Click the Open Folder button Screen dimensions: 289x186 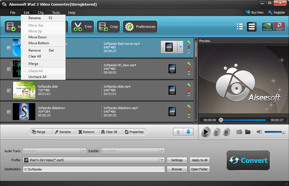click(x=200, y=169)
